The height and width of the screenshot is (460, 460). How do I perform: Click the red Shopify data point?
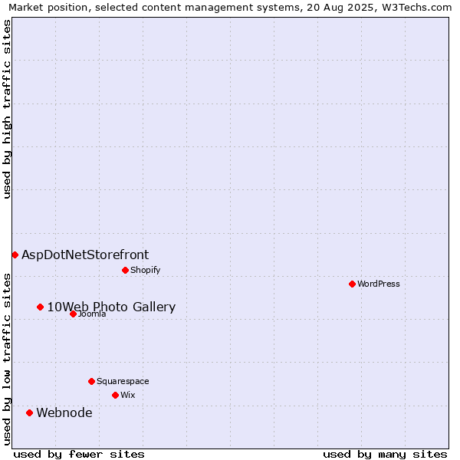125,270
